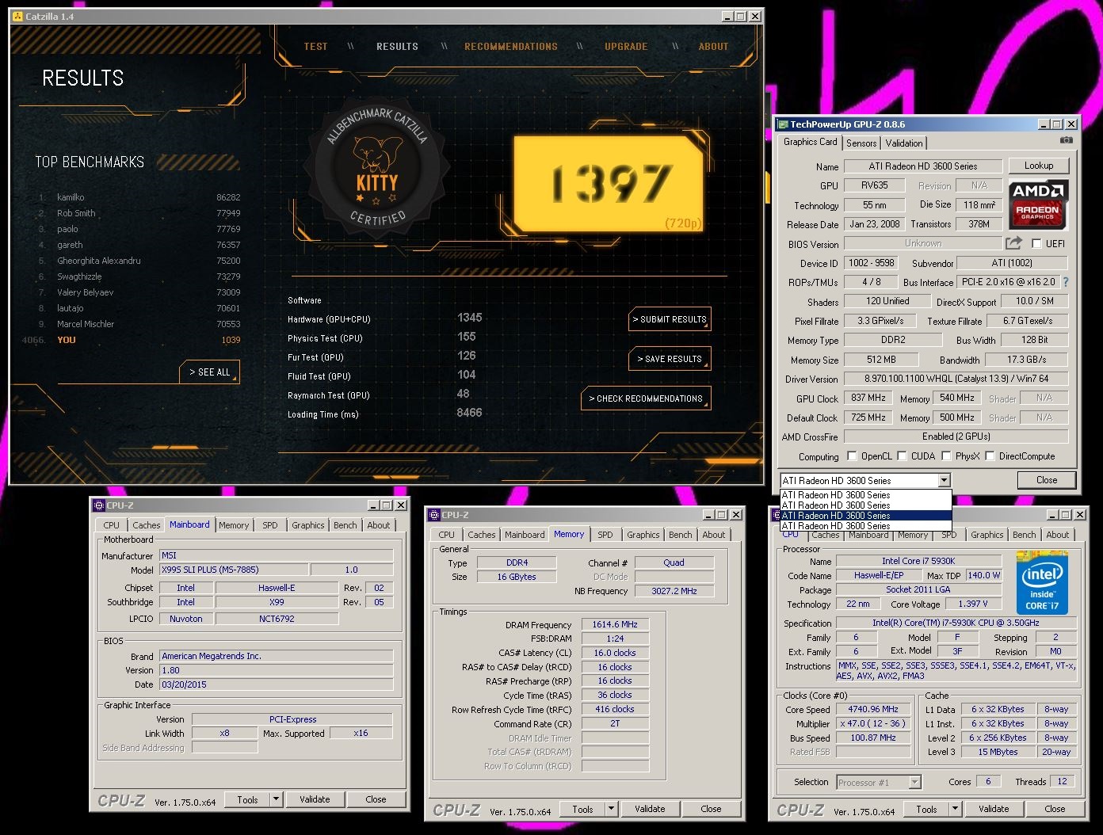Open the RECOMMENDATIONS tab in Catzilla
Viewport: 1103px width, 835px height.
click(511, 47)
